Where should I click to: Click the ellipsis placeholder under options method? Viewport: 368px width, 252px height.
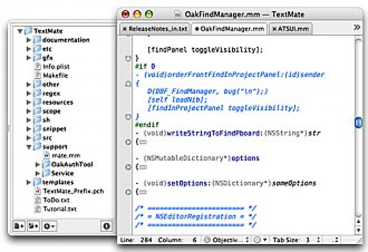[x=143, y=167]
